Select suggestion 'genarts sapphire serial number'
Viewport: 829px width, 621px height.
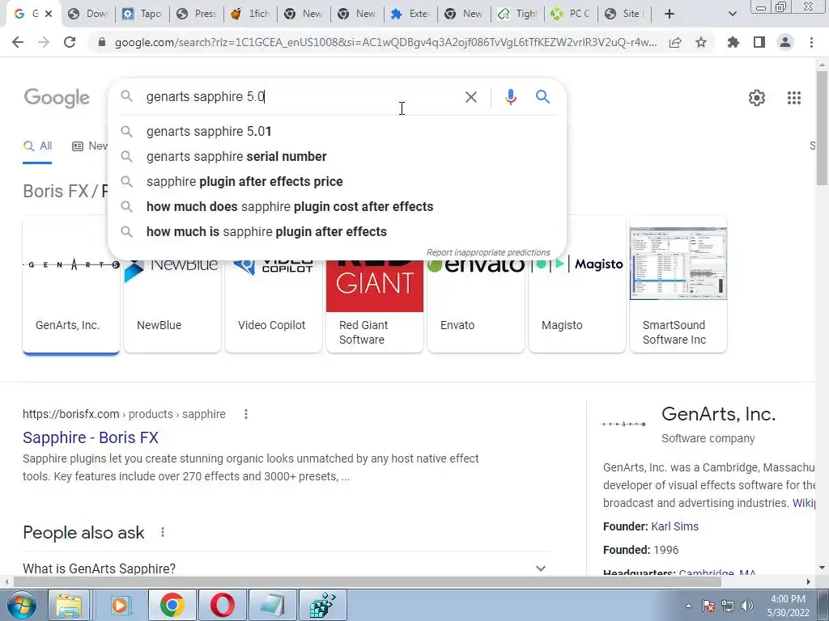(x=338, y=156)
